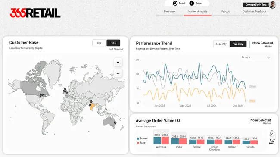This screenshot has width=280, height=157.
Task: Click India female bar 208.0
Action: tap(175, 141)
